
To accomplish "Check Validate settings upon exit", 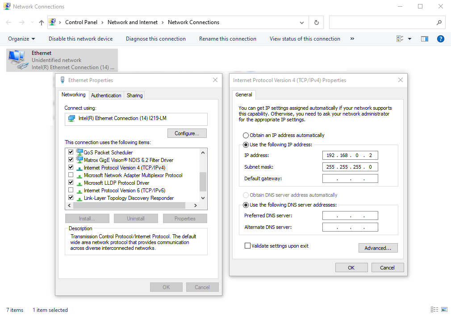I will (x=247, y=246).
